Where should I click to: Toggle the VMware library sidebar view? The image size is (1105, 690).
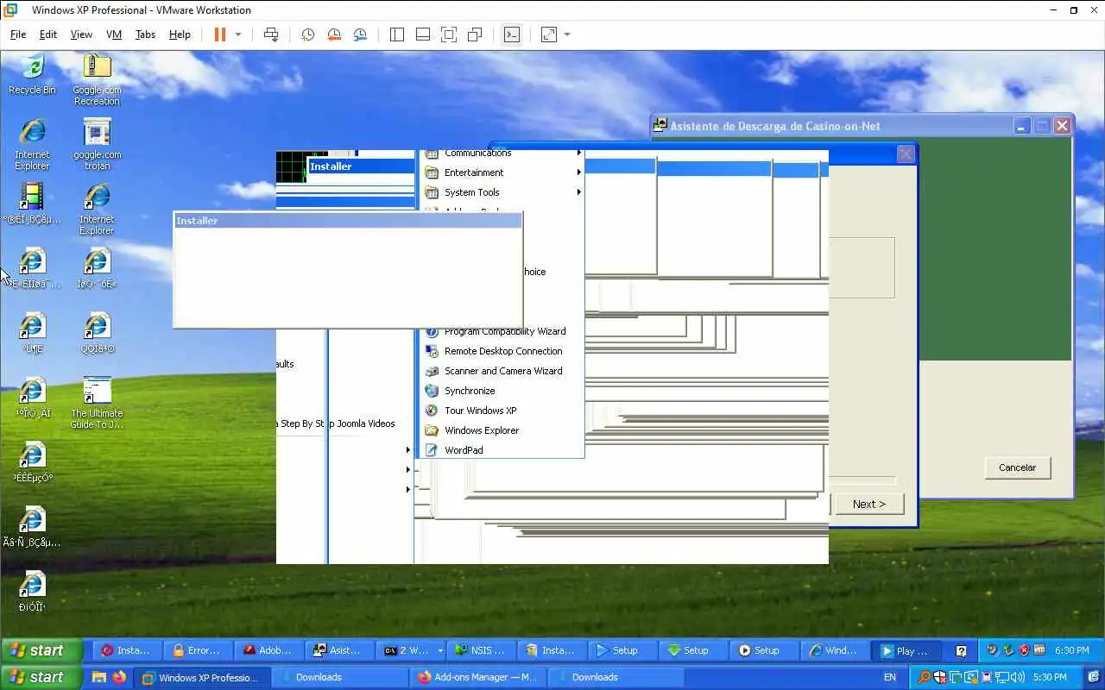pyautogui.click(x=397, y=34)
